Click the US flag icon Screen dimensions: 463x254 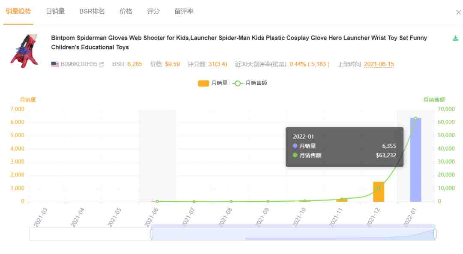[55, 64]
